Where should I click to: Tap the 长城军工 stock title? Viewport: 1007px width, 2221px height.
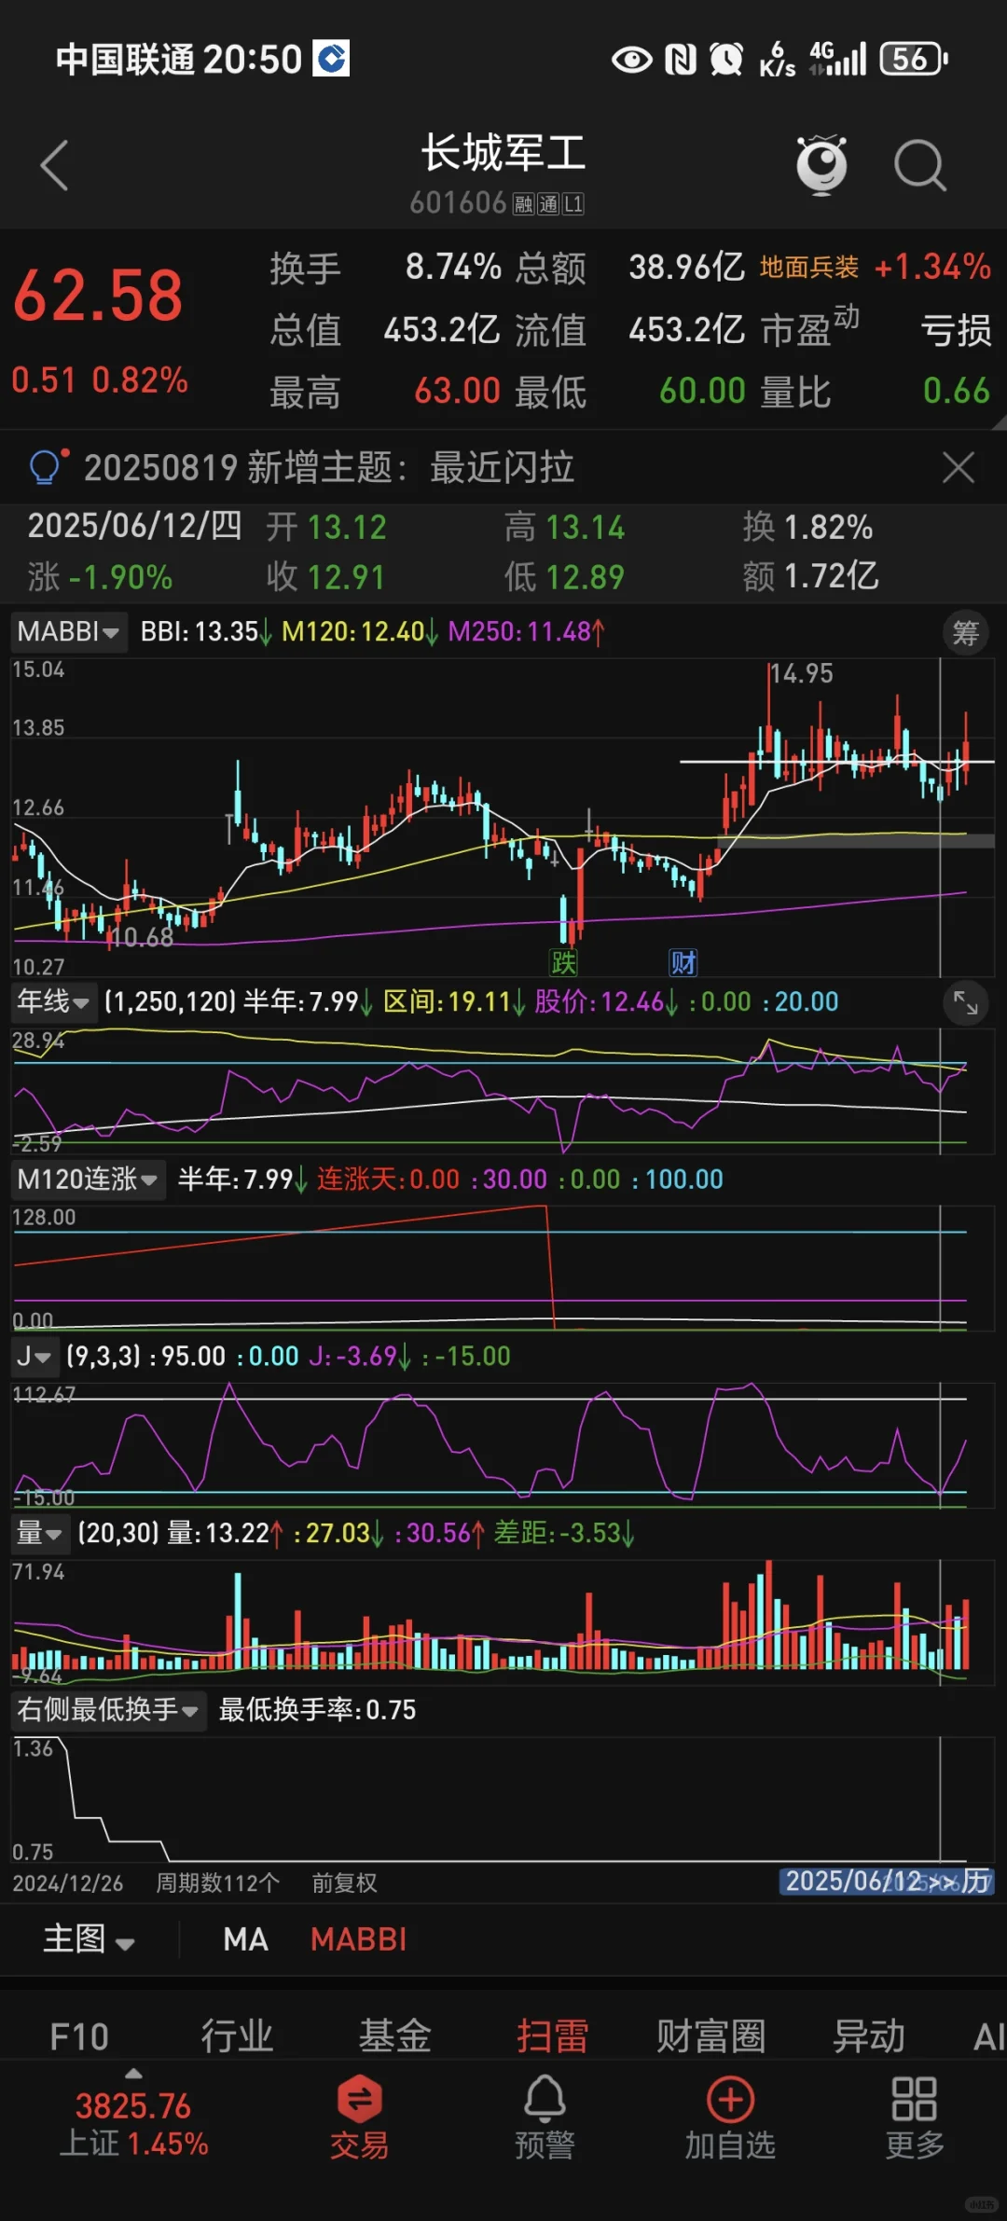503,153
